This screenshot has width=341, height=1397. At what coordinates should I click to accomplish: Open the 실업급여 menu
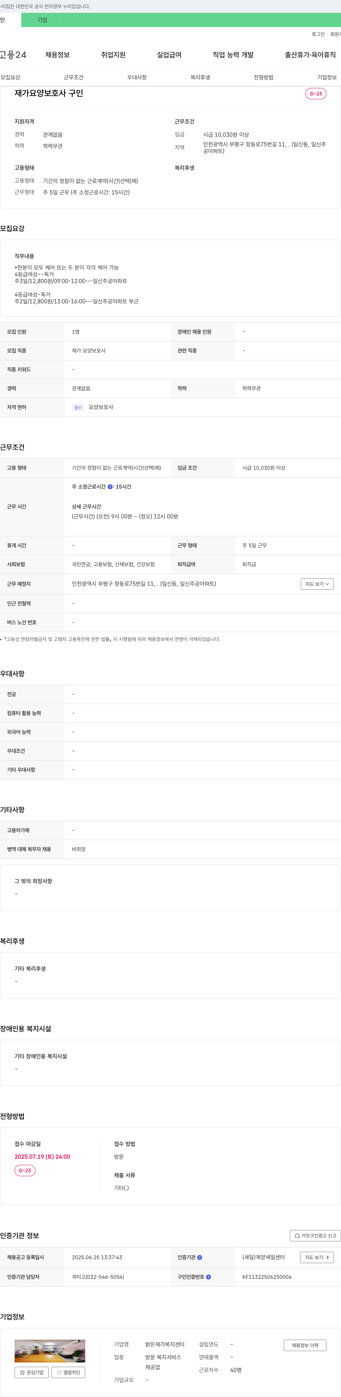point(169,55)
